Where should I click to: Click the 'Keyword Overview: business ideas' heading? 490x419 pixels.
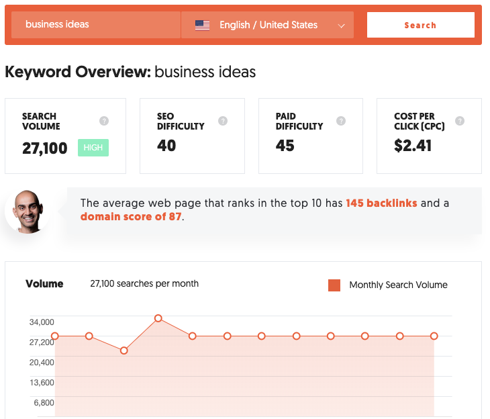pos(130,72)
